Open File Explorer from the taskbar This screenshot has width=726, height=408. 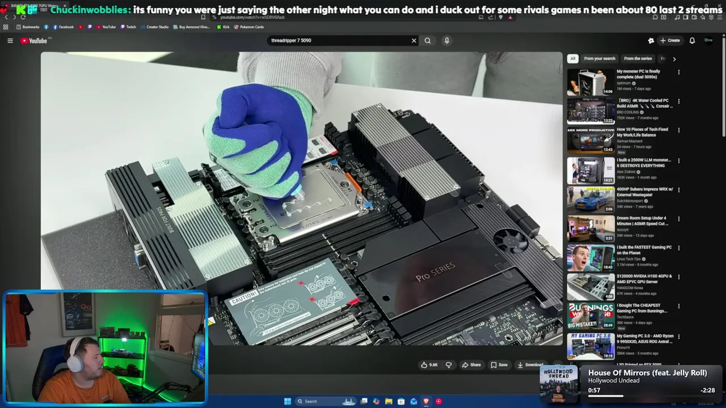pos(389,401)
